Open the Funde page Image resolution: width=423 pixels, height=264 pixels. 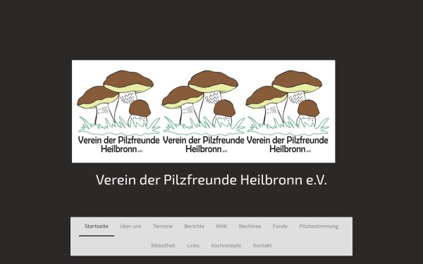tap(280, 226)
